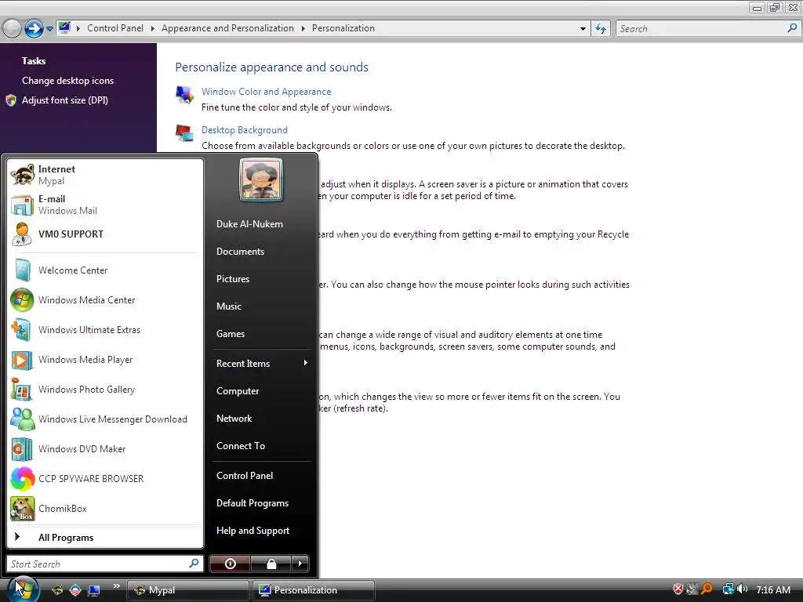Expand All Programs list
The height and width of the screenshot is (602, 803).
coord(105,538)
